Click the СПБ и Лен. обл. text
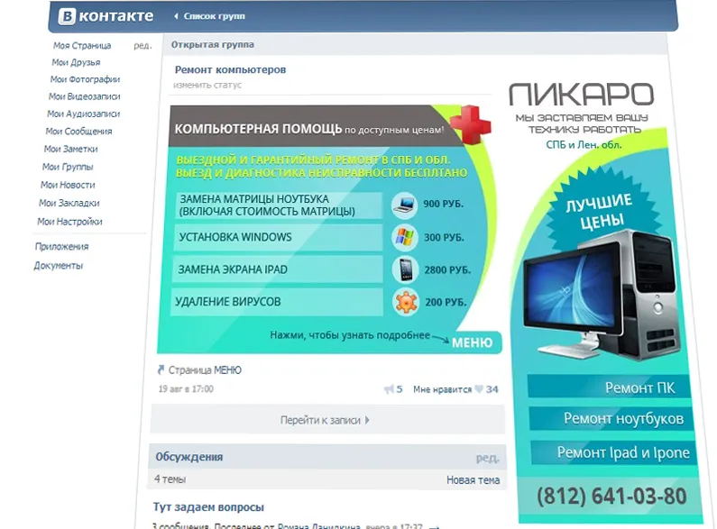The height and width of the screenshot is (529, 717). pos(584,145)
